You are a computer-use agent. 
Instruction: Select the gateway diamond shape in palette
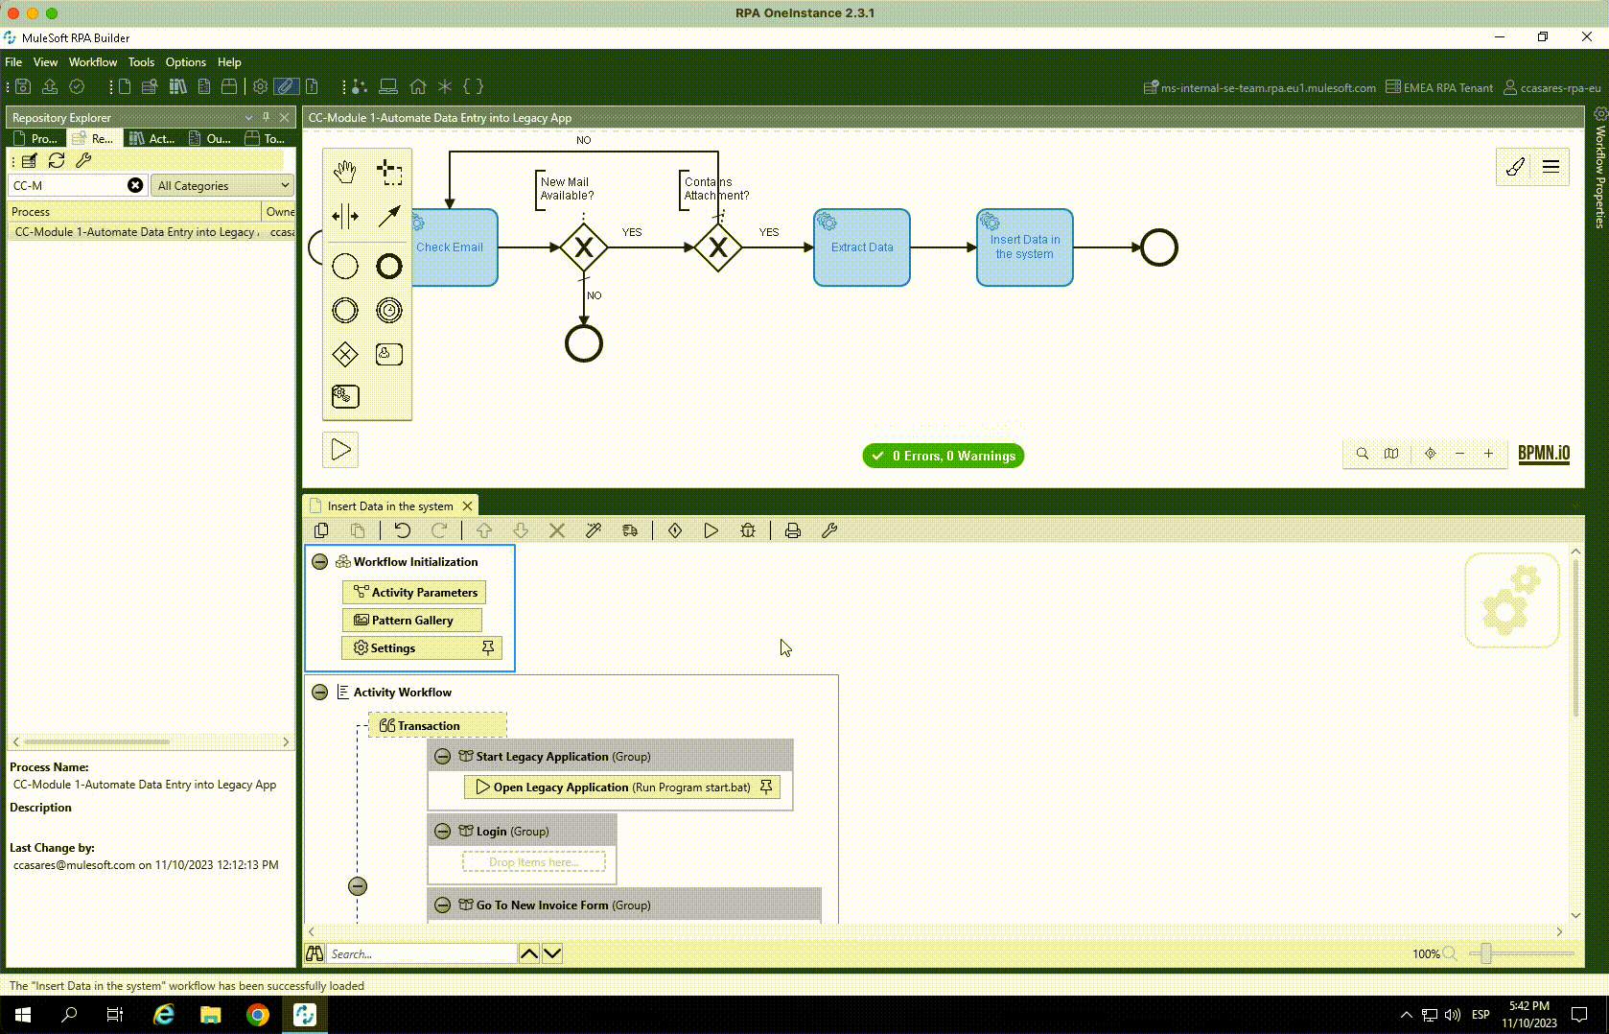pyautogui.click(x=344, y=355)
